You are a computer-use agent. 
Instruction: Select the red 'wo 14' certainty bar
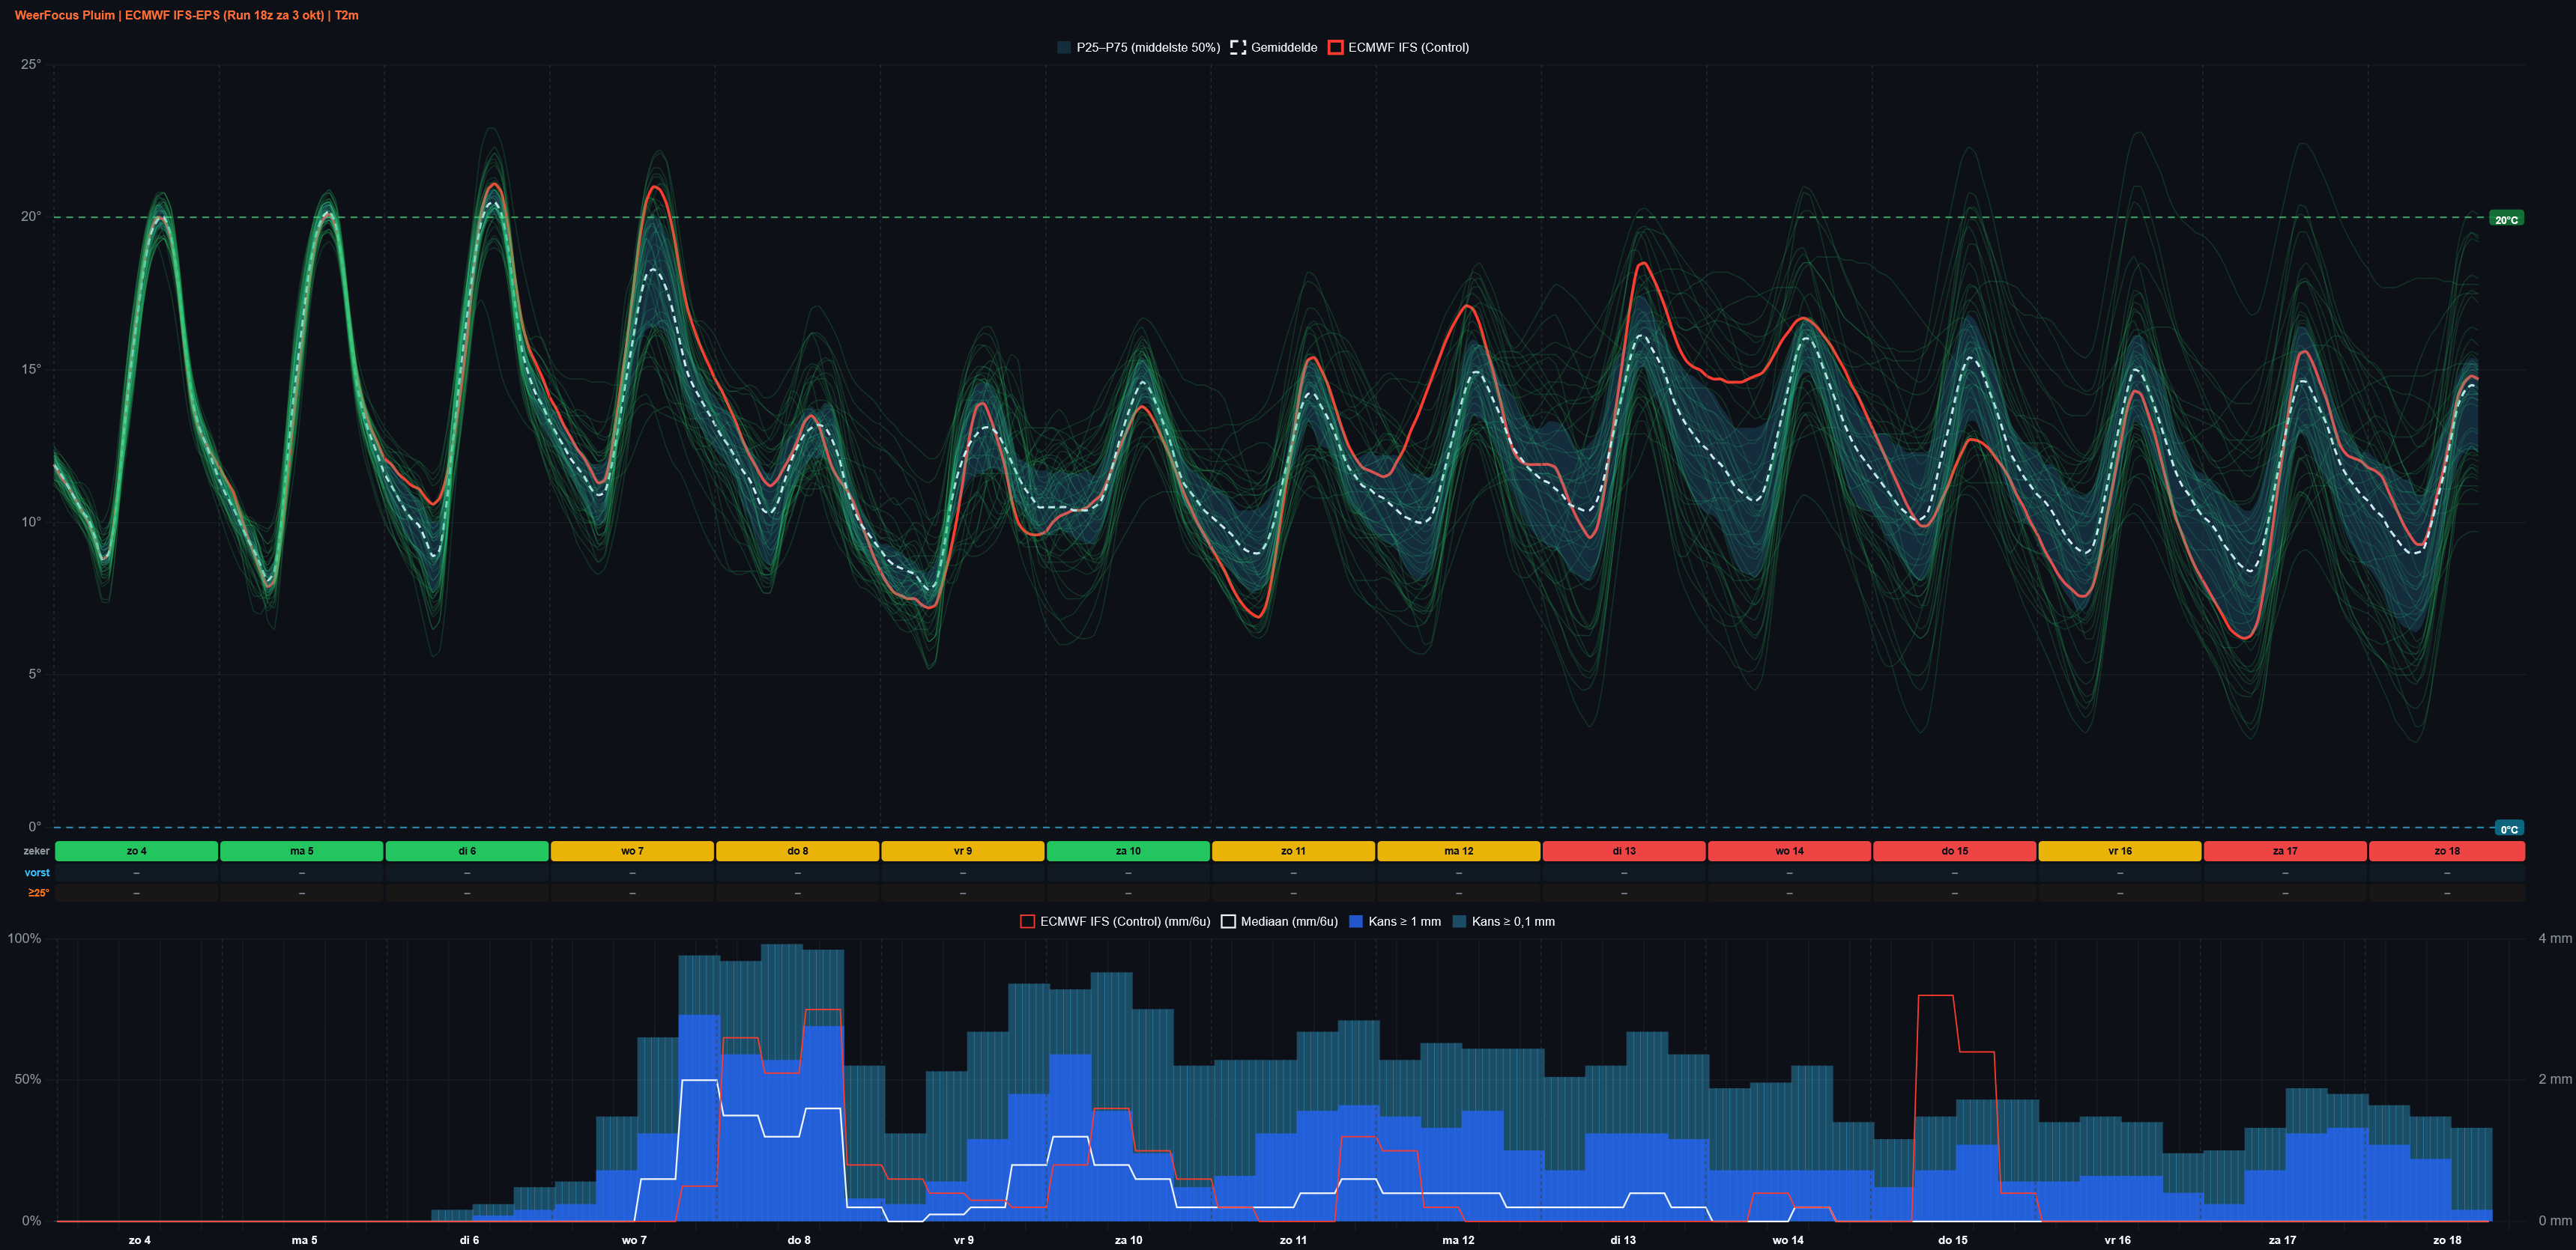pyautogui.click(x=1789, y=852)
